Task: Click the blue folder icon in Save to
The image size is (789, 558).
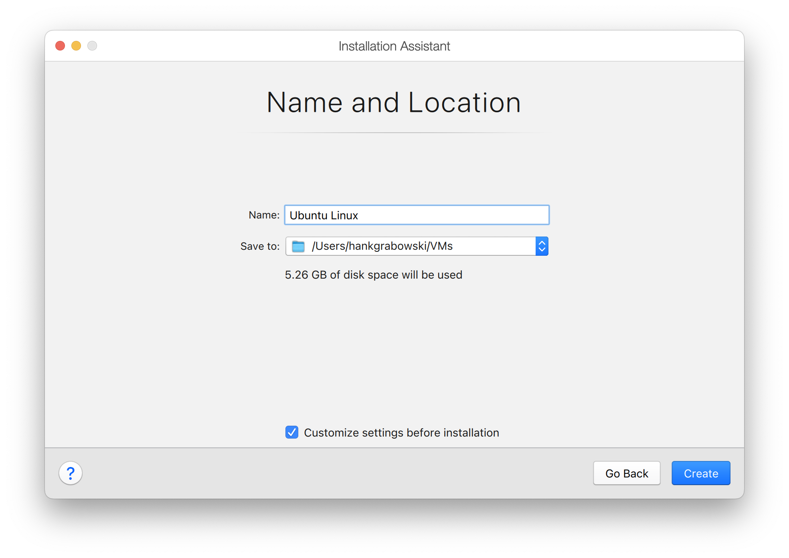Action: (298, 246)
